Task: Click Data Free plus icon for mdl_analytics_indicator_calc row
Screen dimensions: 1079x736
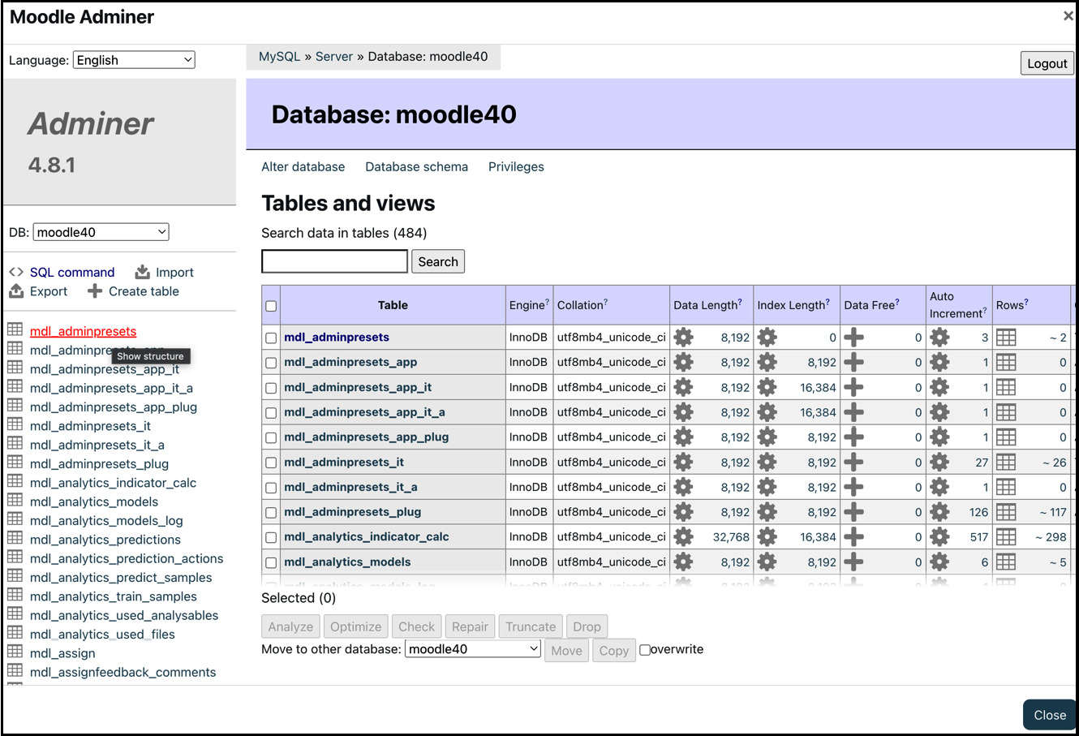Action: [x=853, y=536]
